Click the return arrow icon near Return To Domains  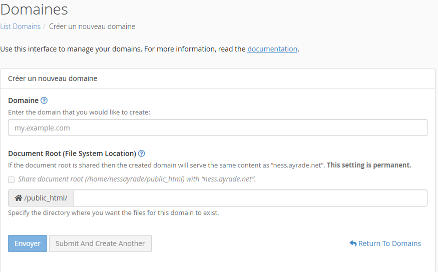pos(353,243)
